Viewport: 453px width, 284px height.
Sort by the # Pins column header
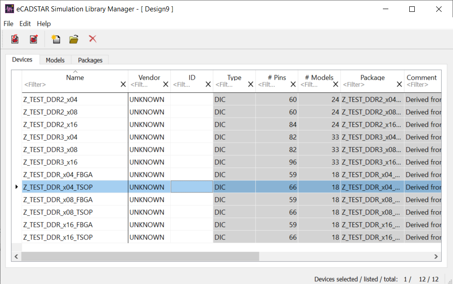[277, 77]
